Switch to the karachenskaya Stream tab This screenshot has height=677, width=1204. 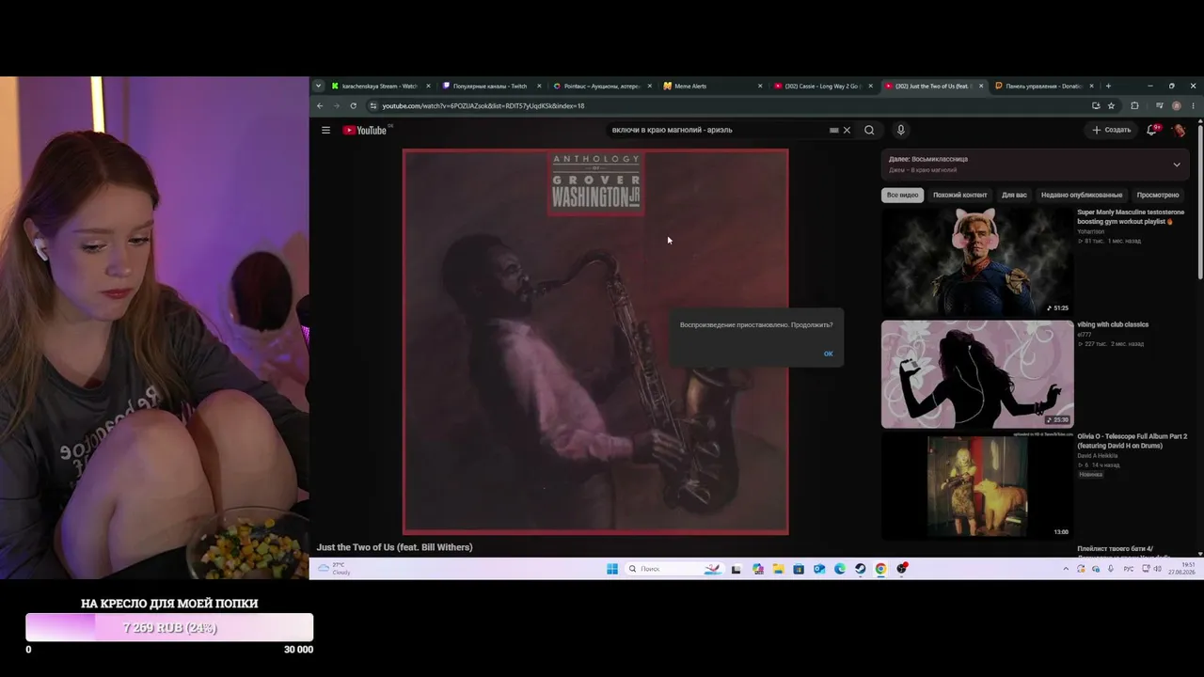point(381,86)
